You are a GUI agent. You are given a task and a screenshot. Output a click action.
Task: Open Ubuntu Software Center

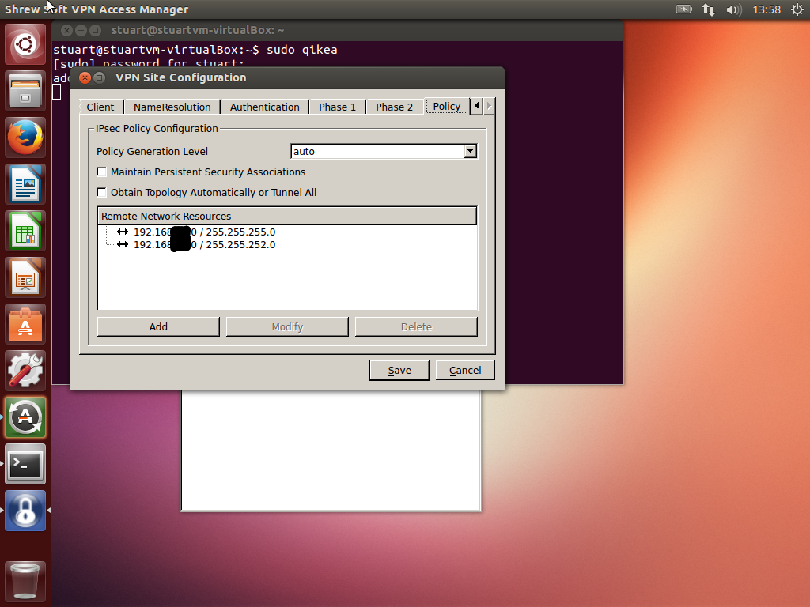(25, 324)
